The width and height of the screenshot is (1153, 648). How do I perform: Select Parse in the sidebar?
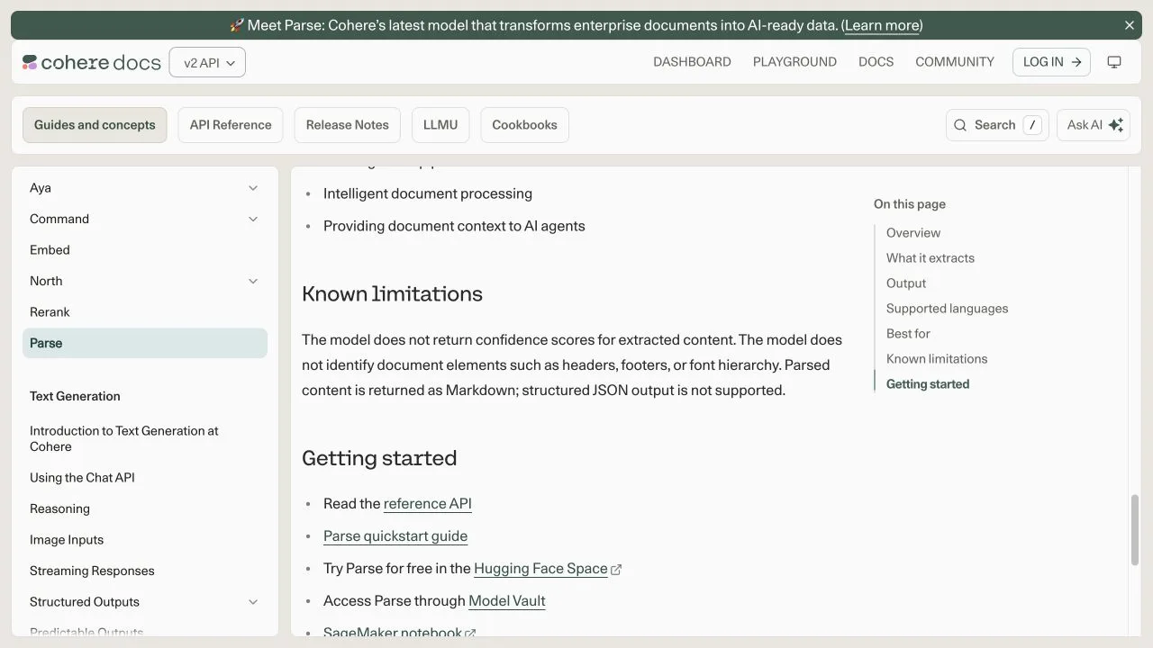pyautogui.click(x=145, y=343)
